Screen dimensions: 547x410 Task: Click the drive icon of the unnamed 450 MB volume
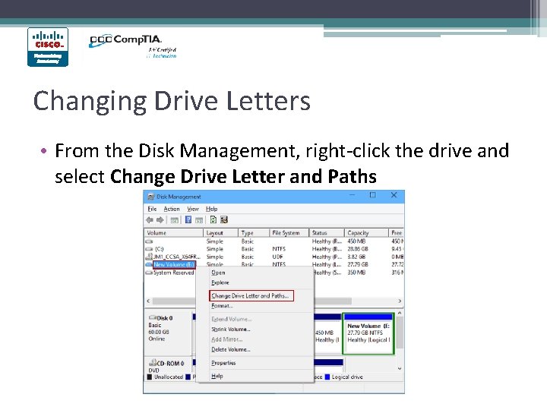click(x=150, y=241)
